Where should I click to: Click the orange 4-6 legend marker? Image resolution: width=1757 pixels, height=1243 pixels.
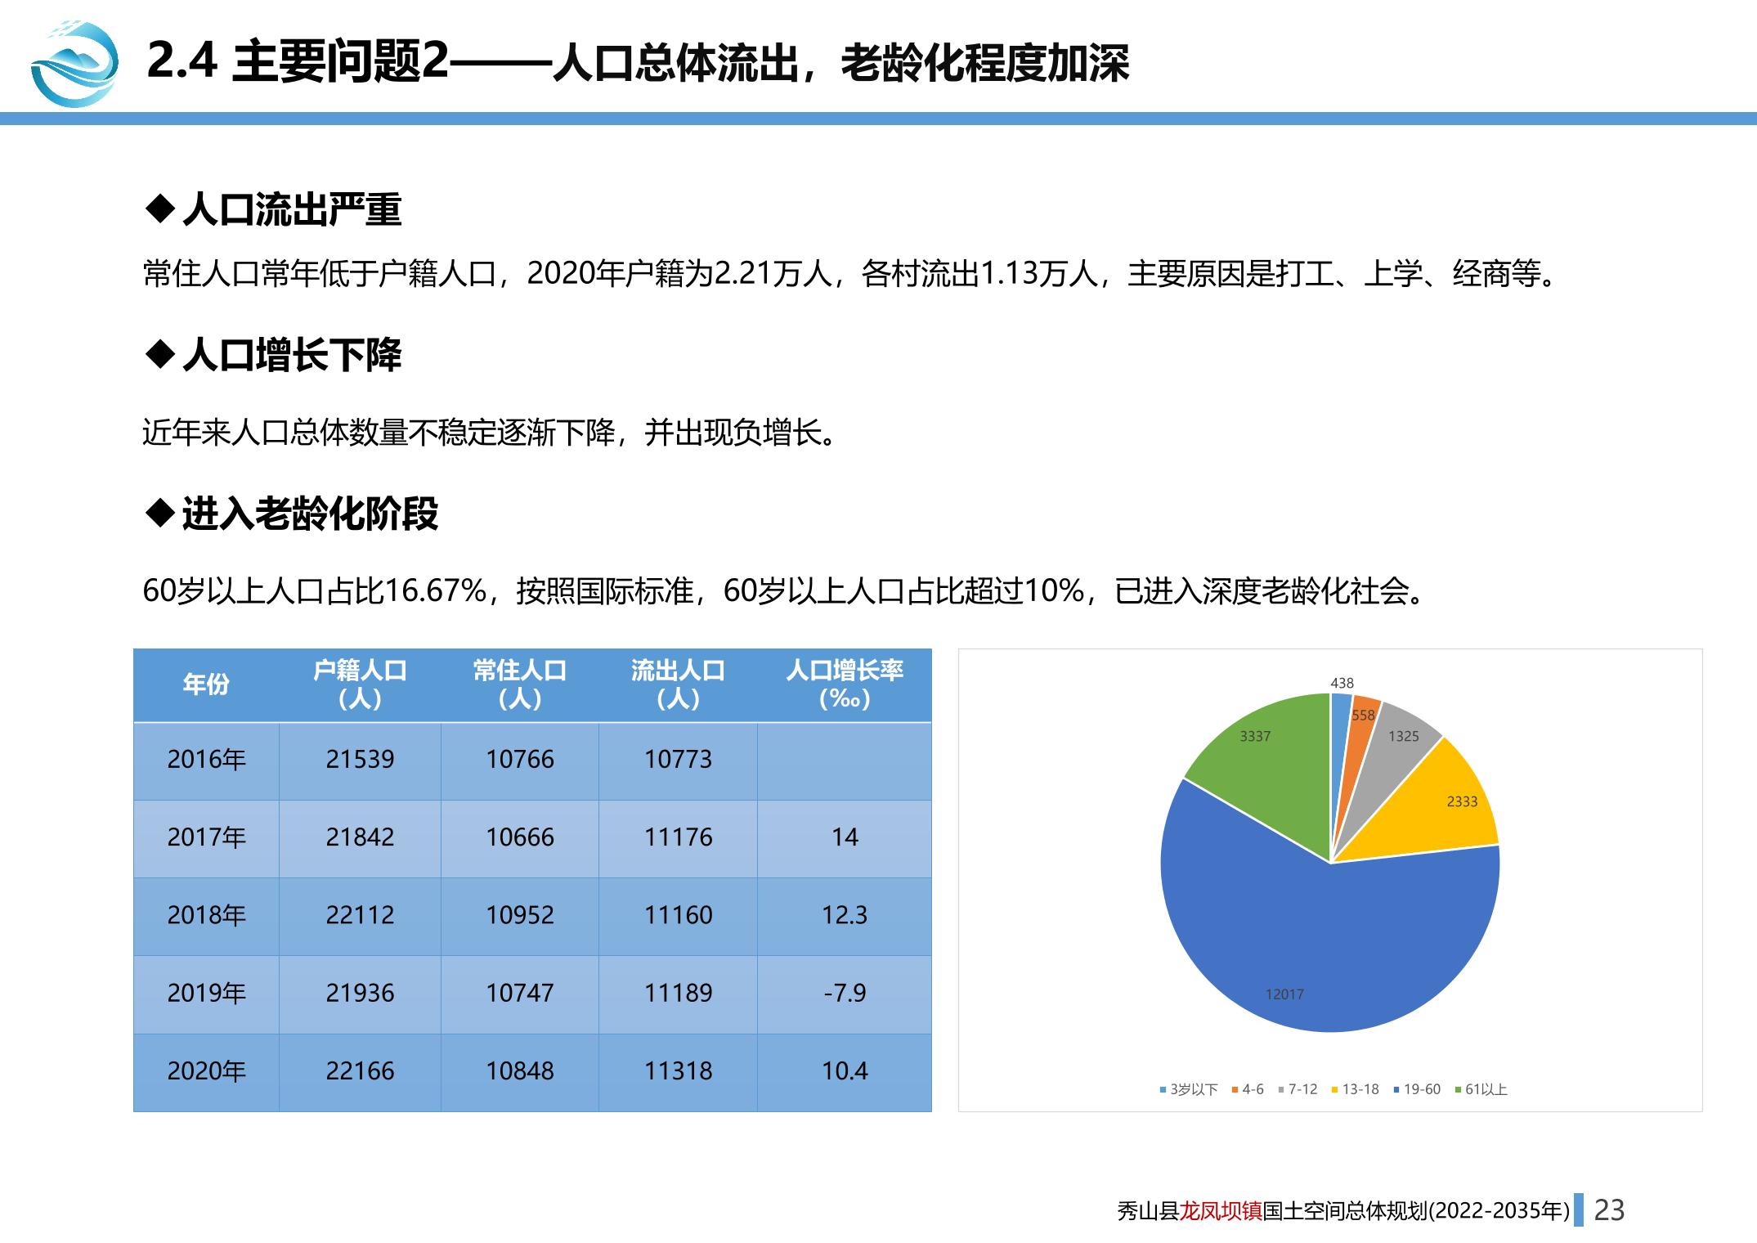1235,1089
